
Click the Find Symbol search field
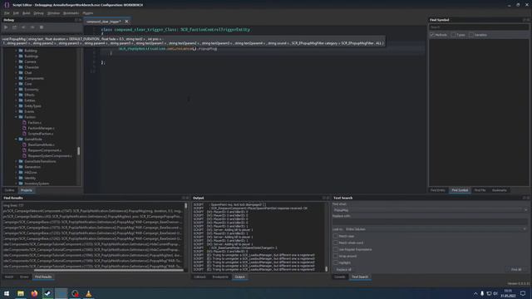pyautogui.click(x=479, y=27)
